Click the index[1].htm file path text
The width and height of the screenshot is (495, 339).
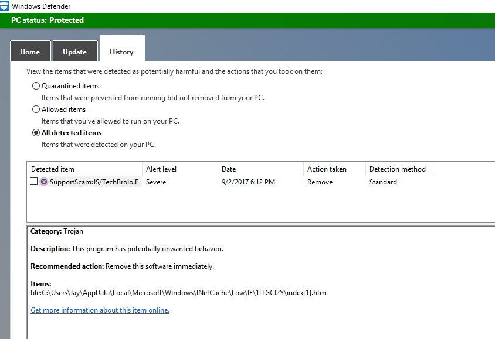tap(178, 293)
